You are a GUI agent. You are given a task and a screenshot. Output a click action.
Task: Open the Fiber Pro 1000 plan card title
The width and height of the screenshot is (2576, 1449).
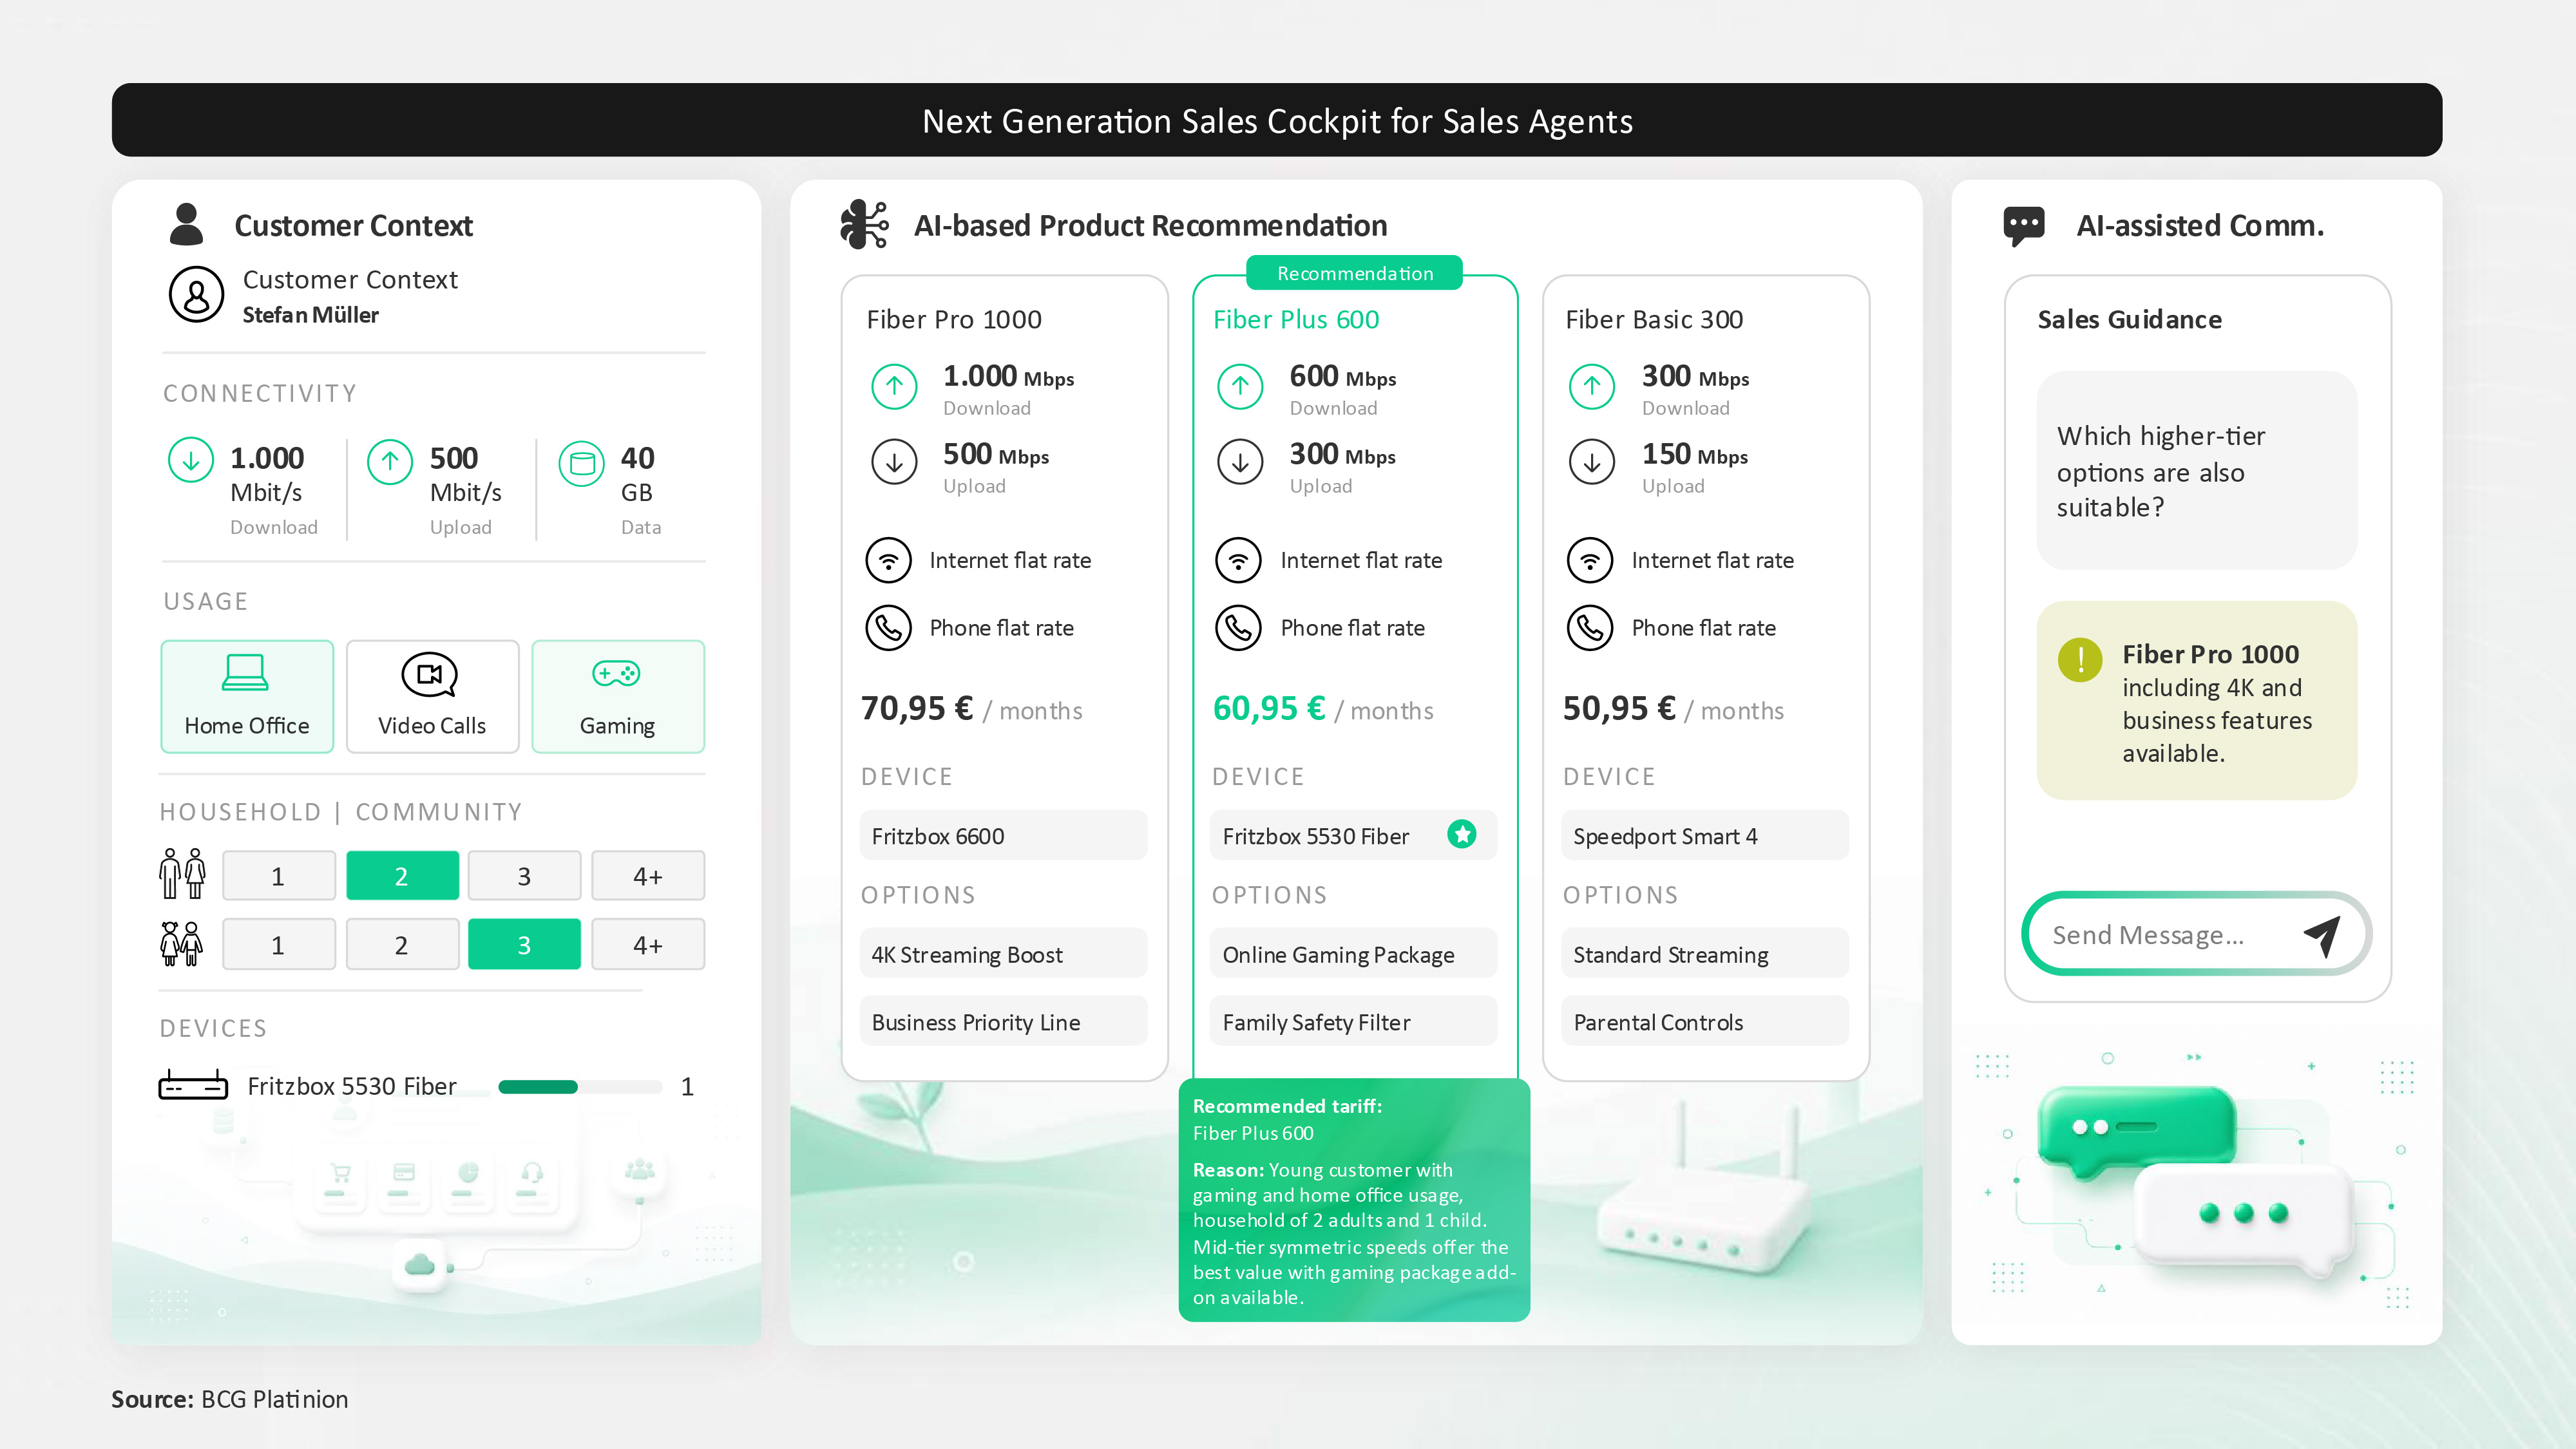click(x=954, y=319)
